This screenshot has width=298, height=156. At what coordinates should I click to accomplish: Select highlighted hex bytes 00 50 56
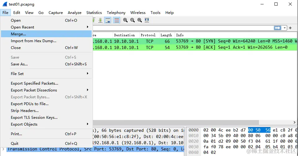point(259,130)
